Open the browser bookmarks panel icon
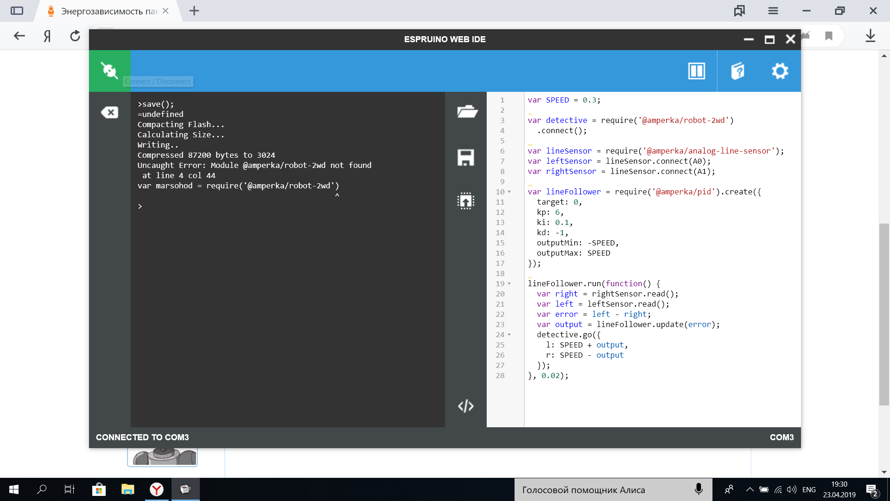Screen dimensions: 890x501 tap(739, 11)
